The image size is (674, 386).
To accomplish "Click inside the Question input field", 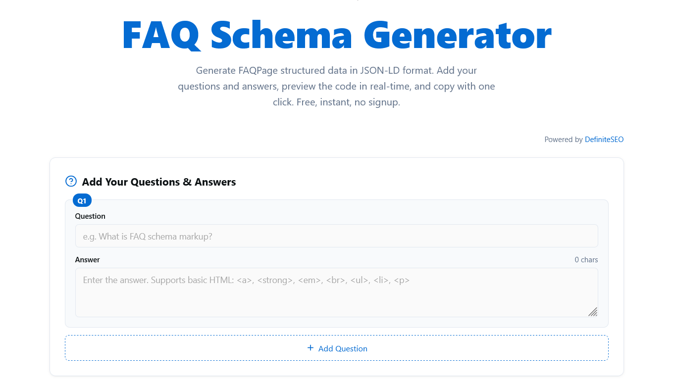I will click(x=337, y=236).
